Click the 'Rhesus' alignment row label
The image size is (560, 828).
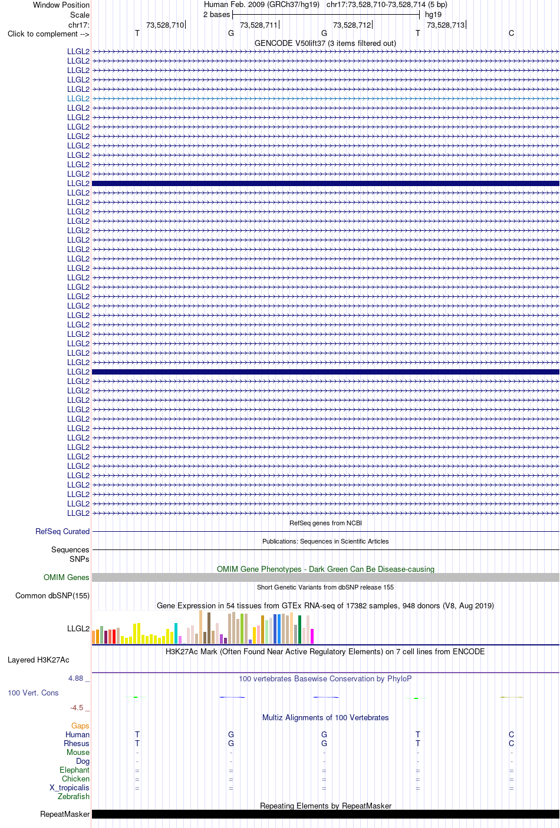click(77, 743)
